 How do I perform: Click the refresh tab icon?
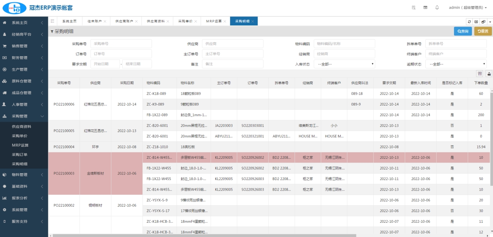point(469,22)
